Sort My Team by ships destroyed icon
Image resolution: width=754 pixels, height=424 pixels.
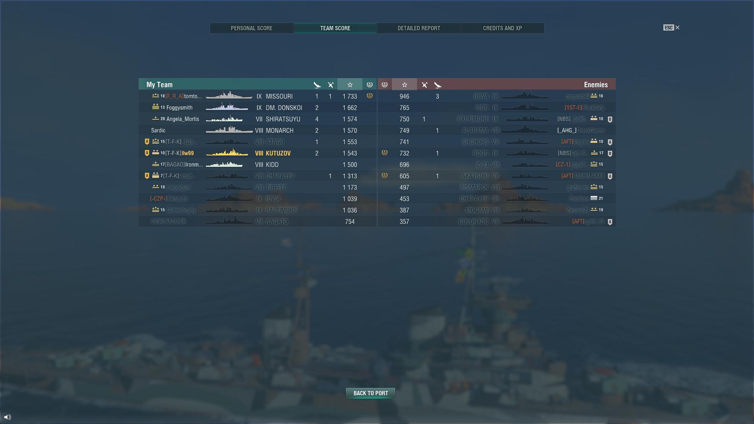coord(317,85)
